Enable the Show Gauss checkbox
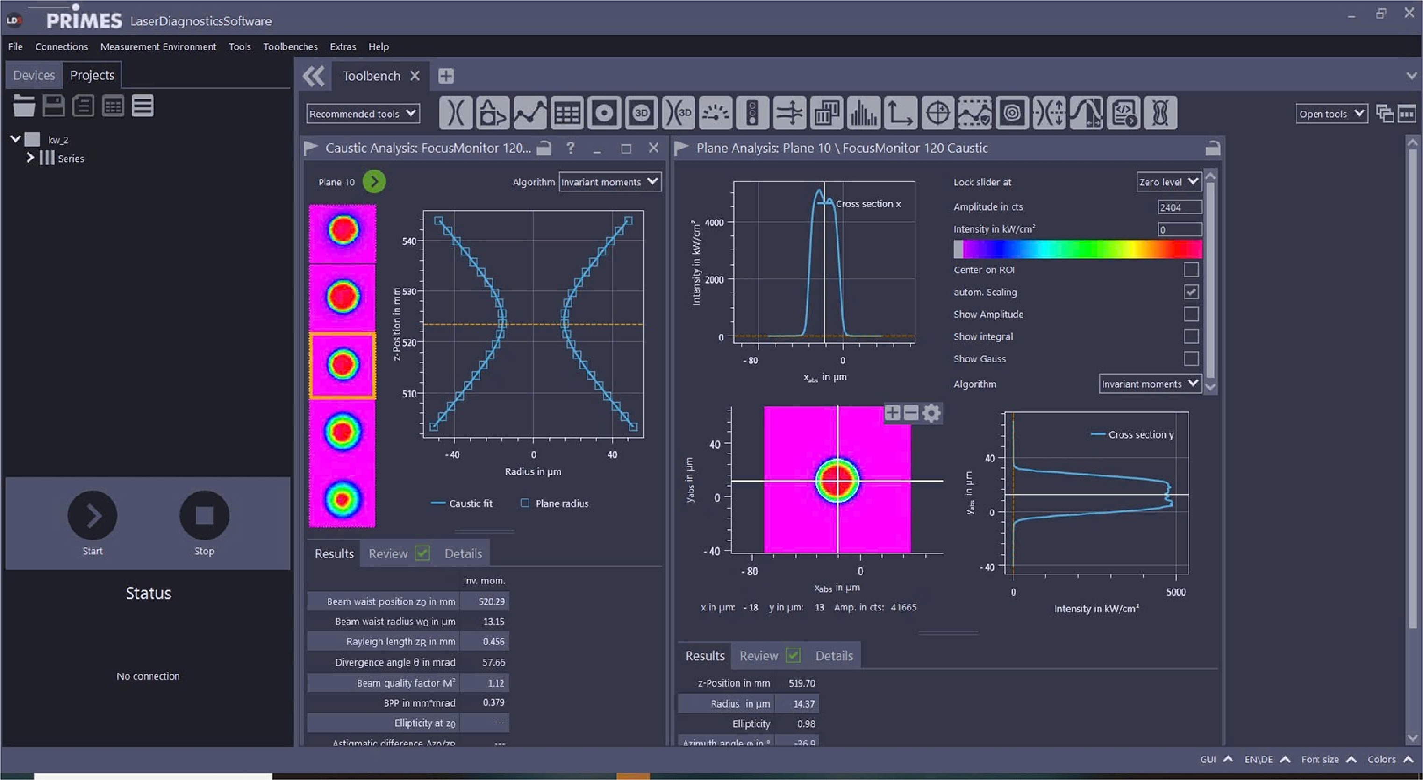 pos(1191,359)
